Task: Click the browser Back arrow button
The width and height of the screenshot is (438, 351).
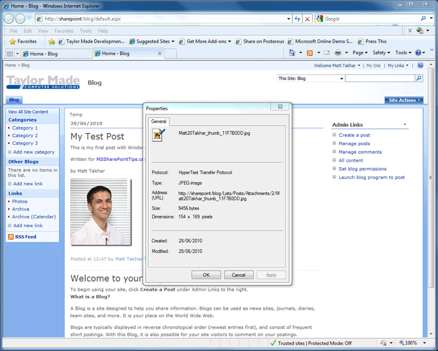Action: pos(9,19)
